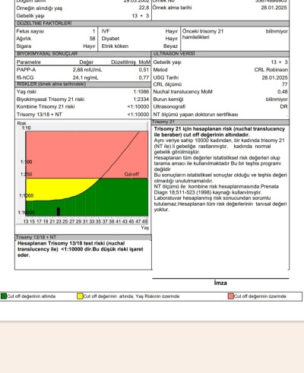Click the 'PAPP-A' parameter name
The width and height of the screenshot is (304, 373).
26,70
